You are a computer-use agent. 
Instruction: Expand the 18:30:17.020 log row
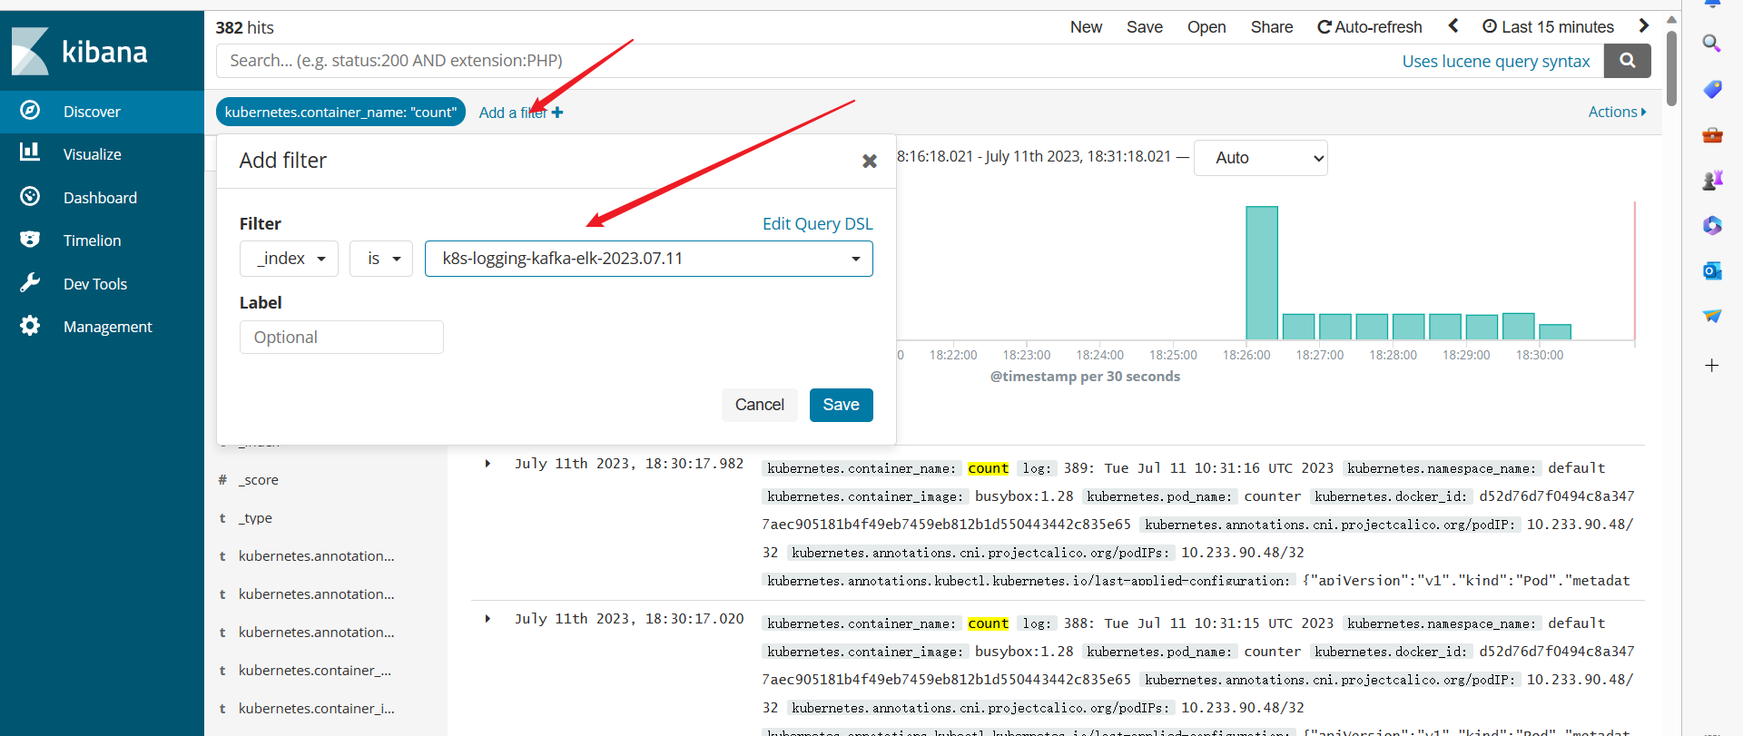coord(487,619)
